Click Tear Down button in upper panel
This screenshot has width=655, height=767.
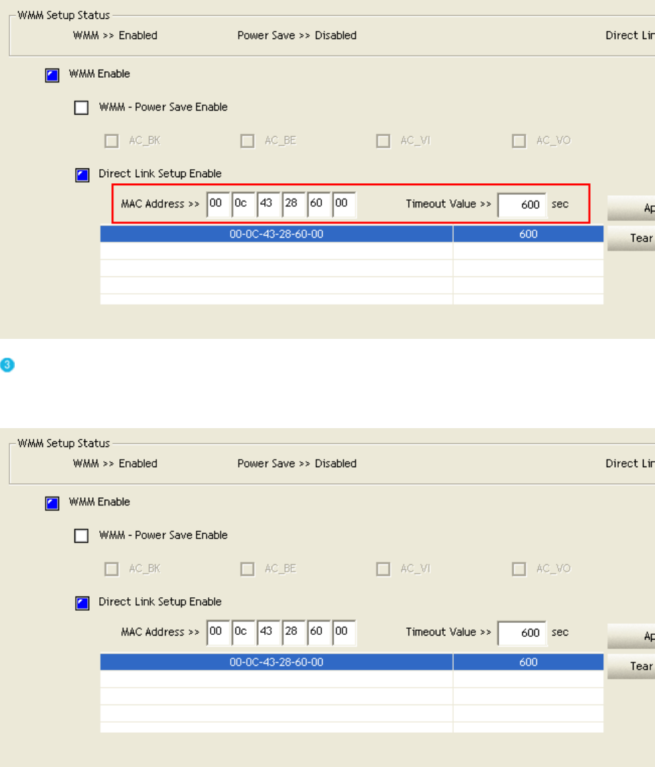[631, 238]
